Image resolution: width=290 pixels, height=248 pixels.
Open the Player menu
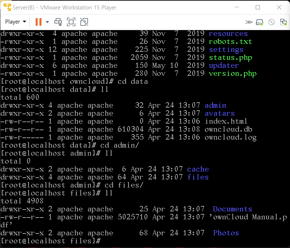point(16,22)
